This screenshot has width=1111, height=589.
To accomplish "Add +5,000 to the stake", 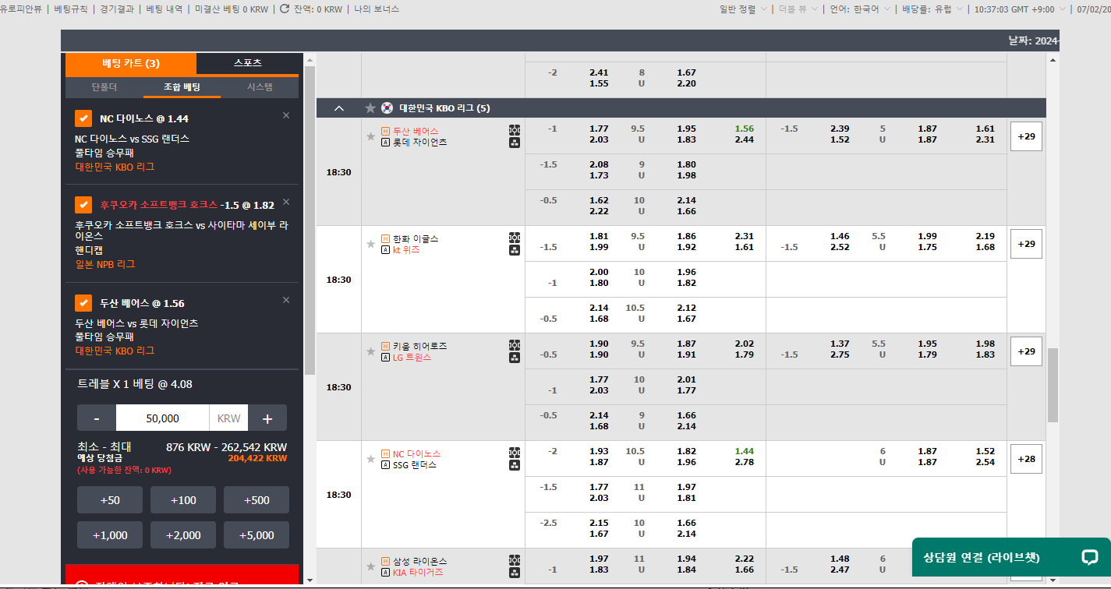I will pyautogui.click(x=257, y=535).
